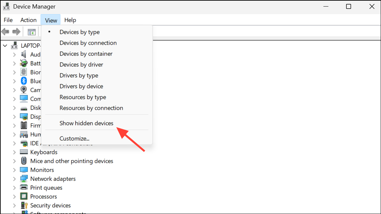Collapse the LAPTOP root node

pos(5,45)
